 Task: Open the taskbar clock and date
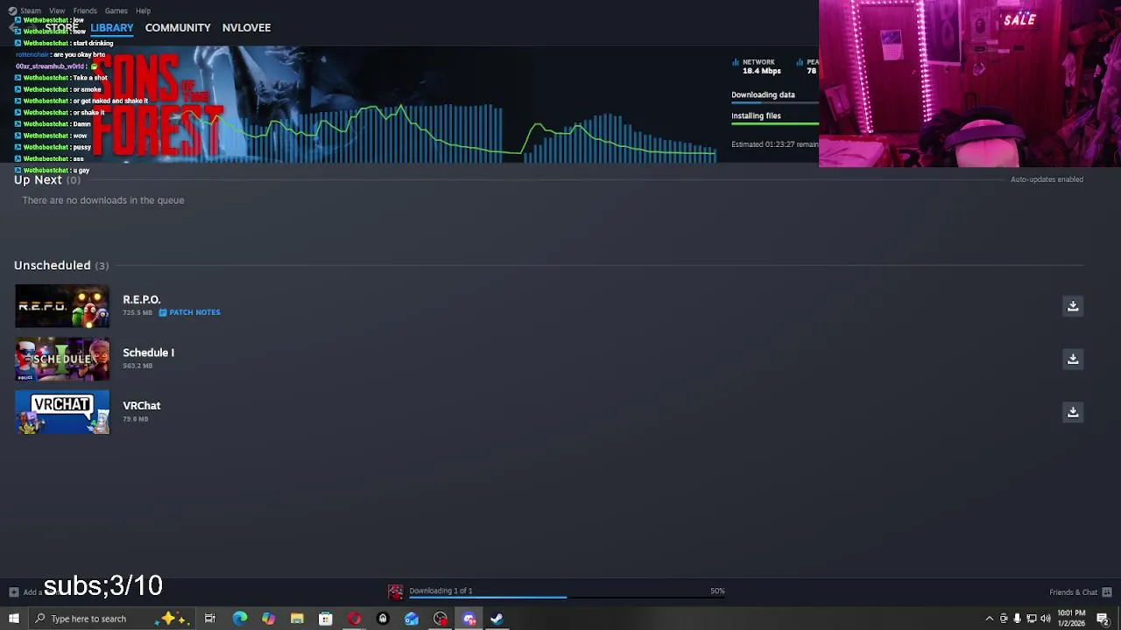(x=1072, y=619)
